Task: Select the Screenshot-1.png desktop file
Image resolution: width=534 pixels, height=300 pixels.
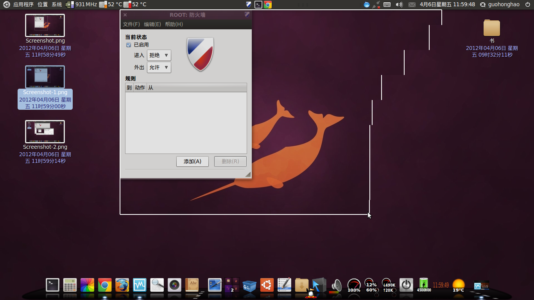Action: tap(45, 88)
